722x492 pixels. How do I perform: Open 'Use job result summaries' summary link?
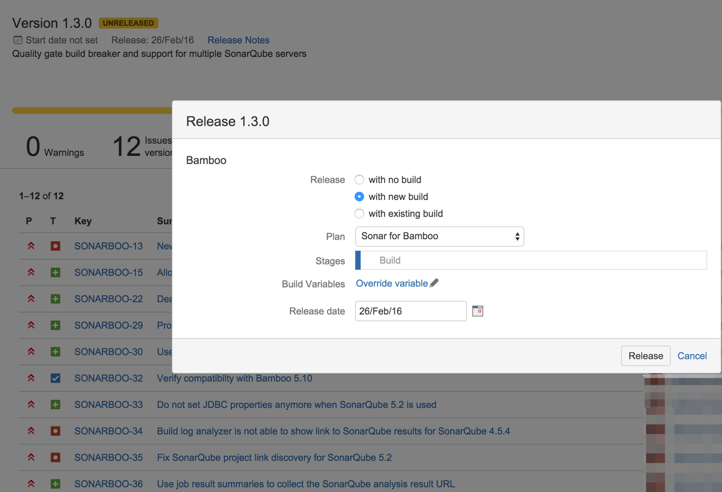pyautogui.click(x=306, y=484)
